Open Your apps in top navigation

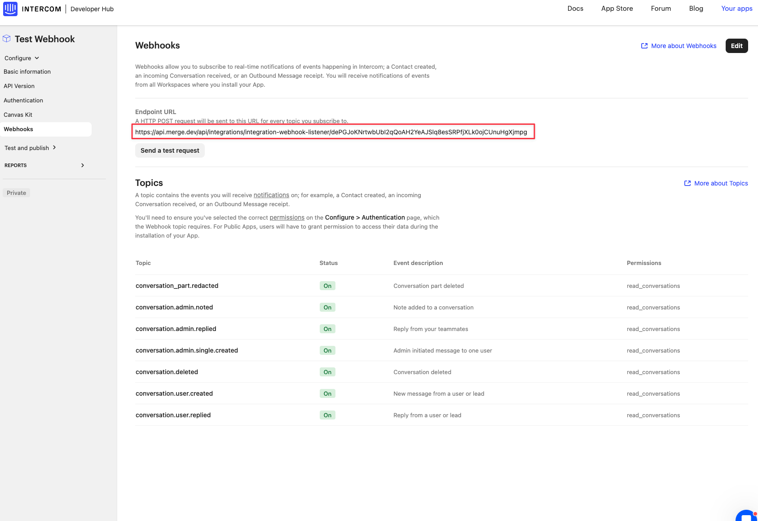coord(736,9)
